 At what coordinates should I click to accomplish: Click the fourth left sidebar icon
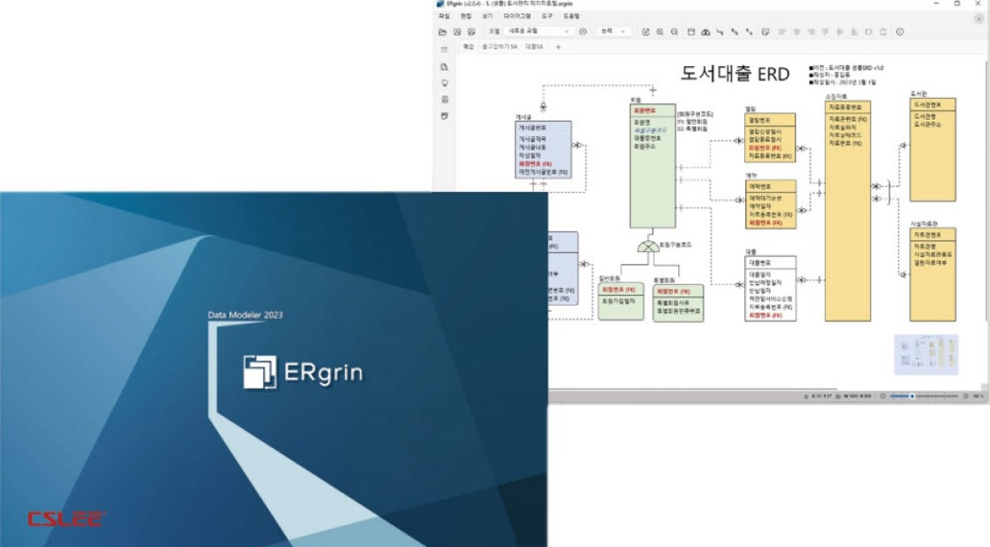pyautogui.click(x=445, y=116)
